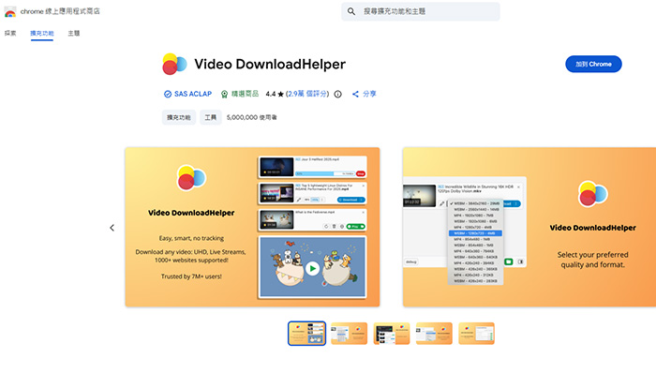Click red Stop button in first slide
This screenshot has width=656, height=373.
[x=361, y=173]
